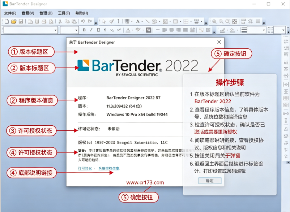Redo the action using the Redo arrow
290x212 pixels.
[x=90, y=21]
